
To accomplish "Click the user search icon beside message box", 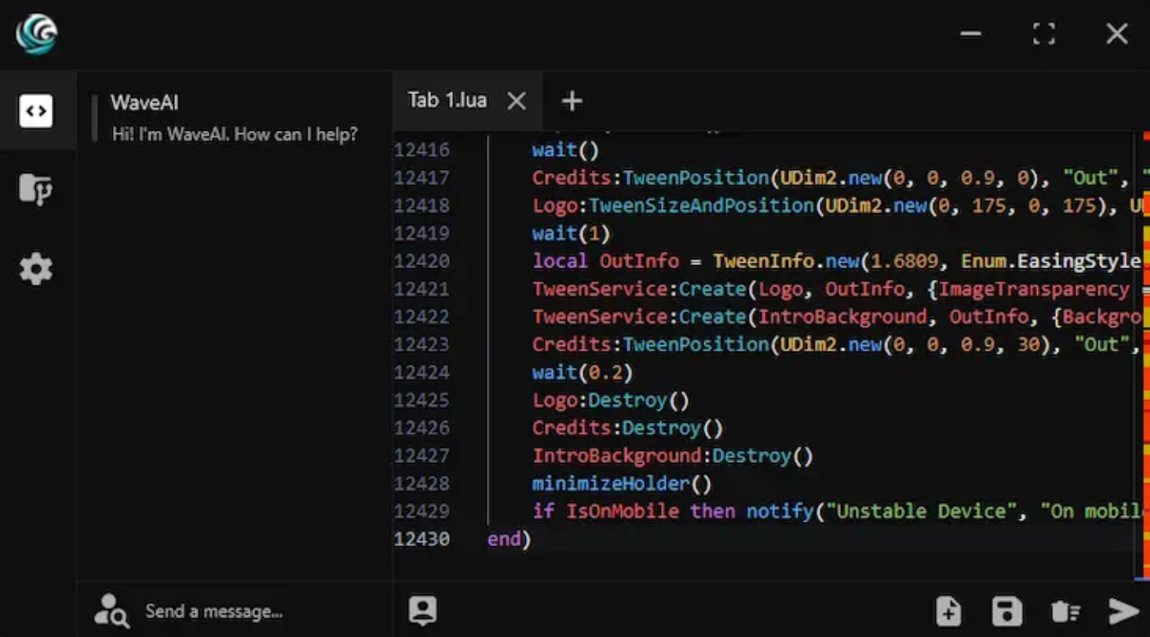I will [110, 611].
